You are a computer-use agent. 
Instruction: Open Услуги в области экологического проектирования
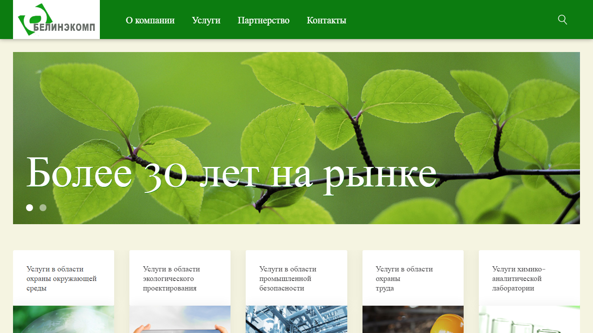click(x=171, y=278)
